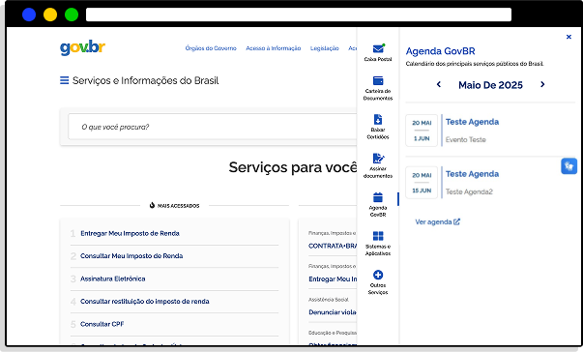Open the Entregar Meu In link in right column
583x352 pixels.
pyautogui.click(x=333, y=279)
